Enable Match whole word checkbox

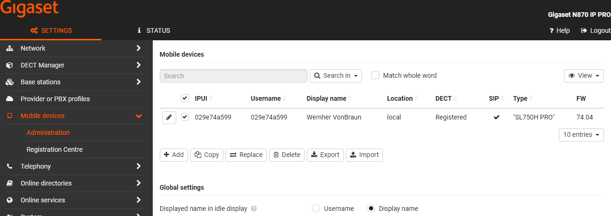point(375,75)
